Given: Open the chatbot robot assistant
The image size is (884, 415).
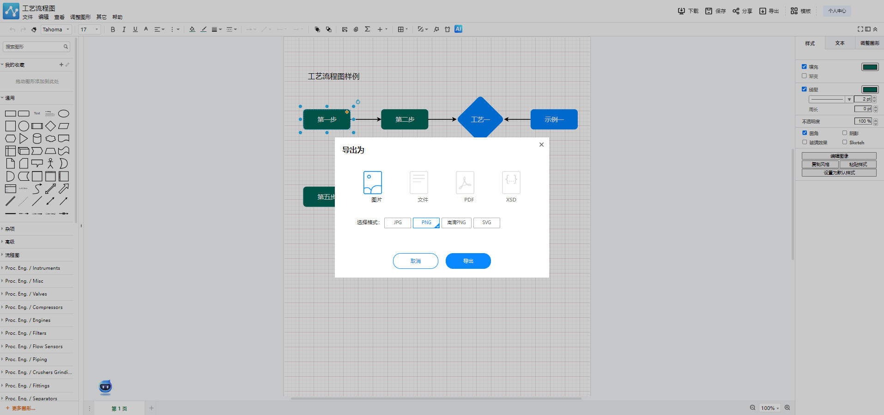Looking at the screenshot, I should coord(105,387).
